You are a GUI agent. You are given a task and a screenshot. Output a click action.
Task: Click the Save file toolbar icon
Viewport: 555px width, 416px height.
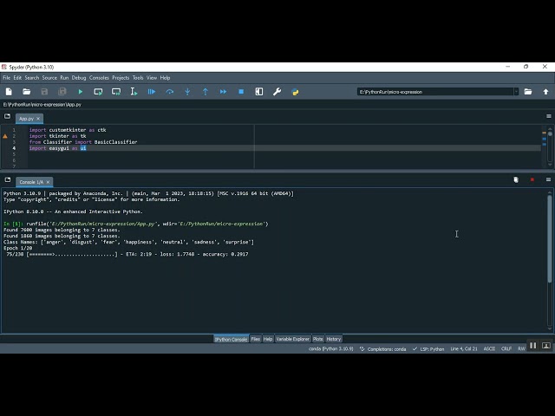click(44, 92)
